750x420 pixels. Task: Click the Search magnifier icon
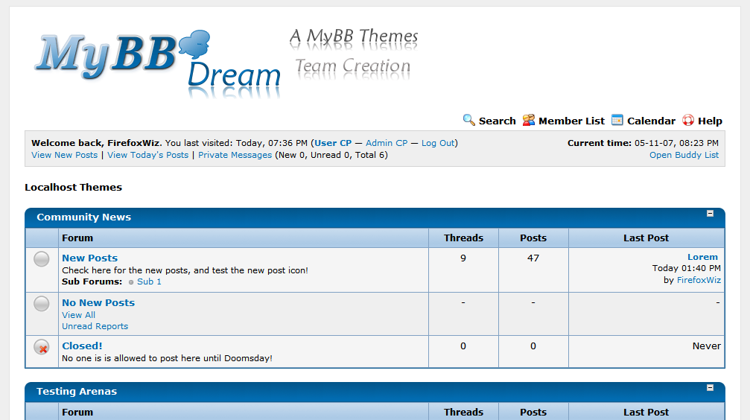[x=468, y=120]
